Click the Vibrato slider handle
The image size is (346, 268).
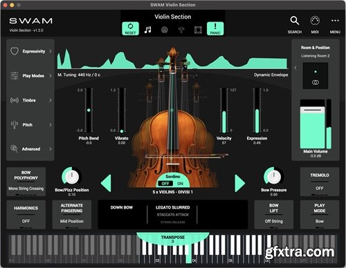point(122,131)
